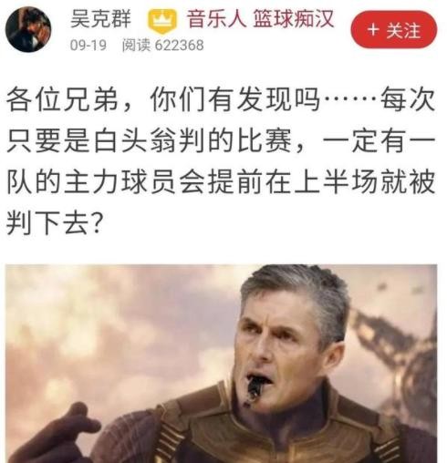Open 吴克群's round profile avatar
Image resolution: width=447 pixels, height=463 pixels.
pyautogui.click(x=28, y=29)
